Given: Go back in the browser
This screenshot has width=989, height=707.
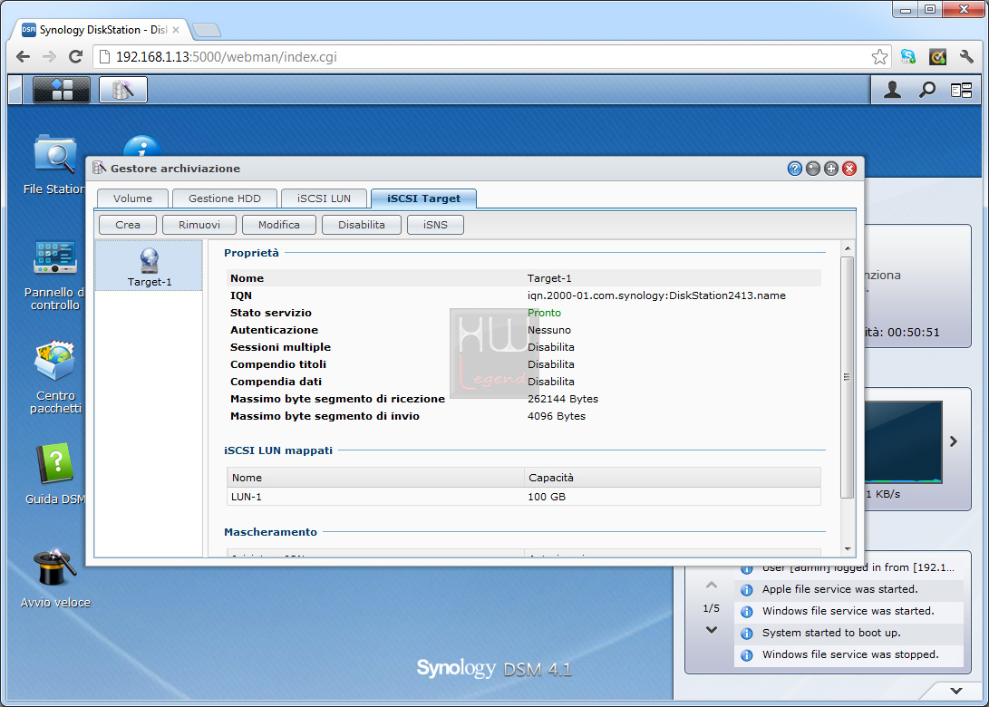Looking at the screenshot, I should pos(23,57).
